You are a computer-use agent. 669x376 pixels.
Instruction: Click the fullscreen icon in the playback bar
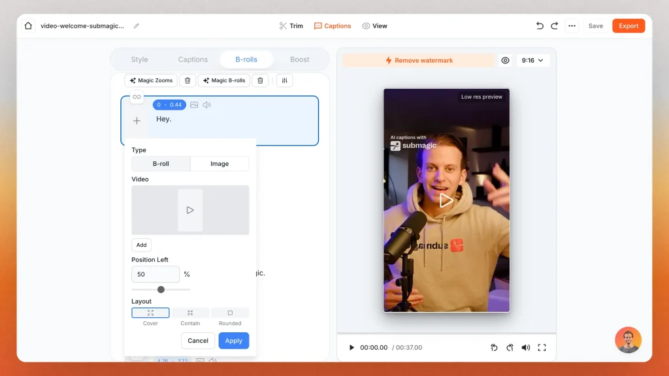coord(542,347)
